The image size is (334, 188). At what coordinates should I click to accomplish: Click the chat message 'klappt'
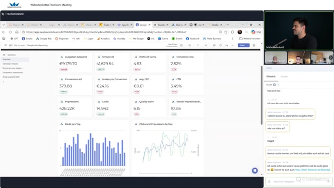pos(270,141)
